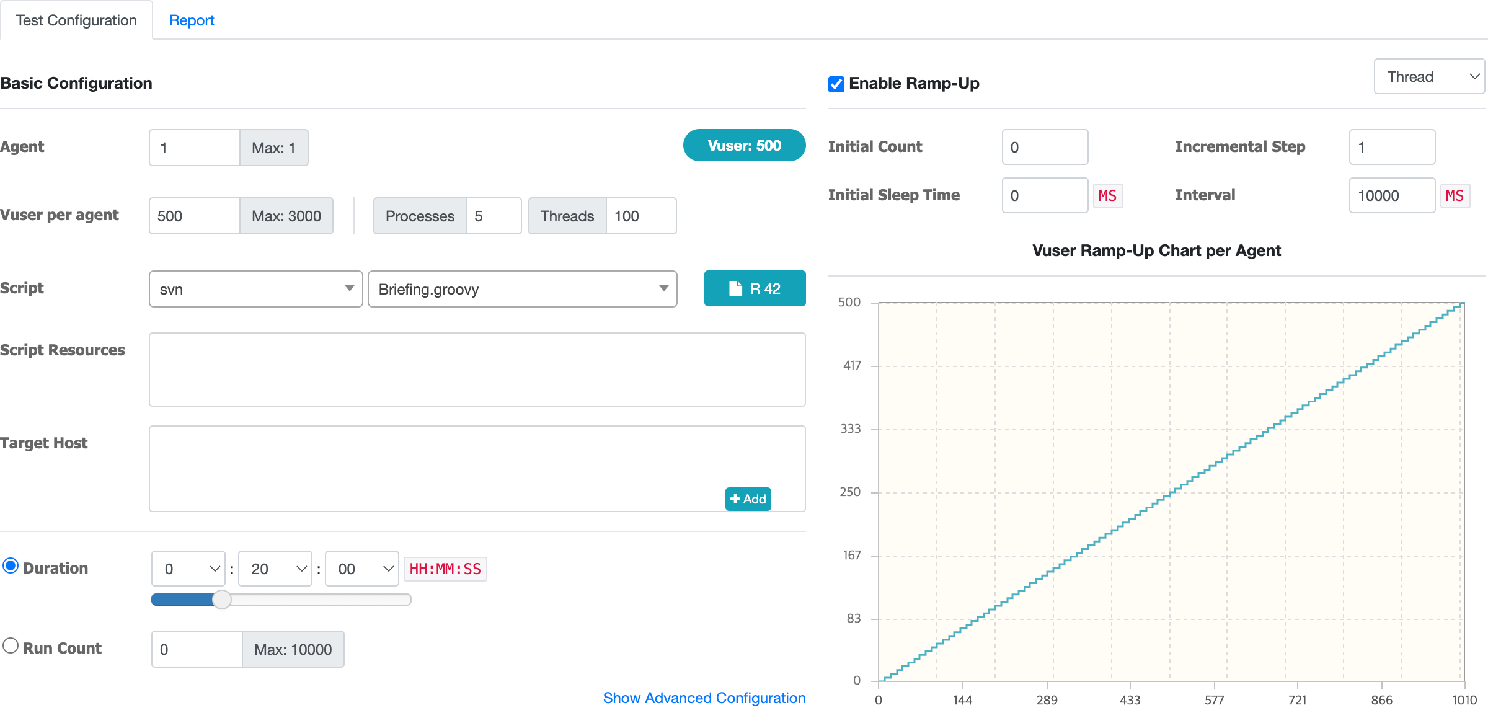This screenshot has width=1488, height=718.
Task: Select the Test Configuration tab
Action: [x=76, y=20]
